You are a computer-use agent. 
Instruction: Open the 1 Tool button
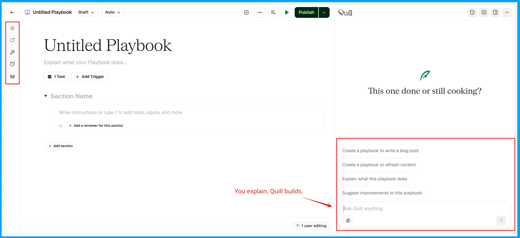coord(56,77)
